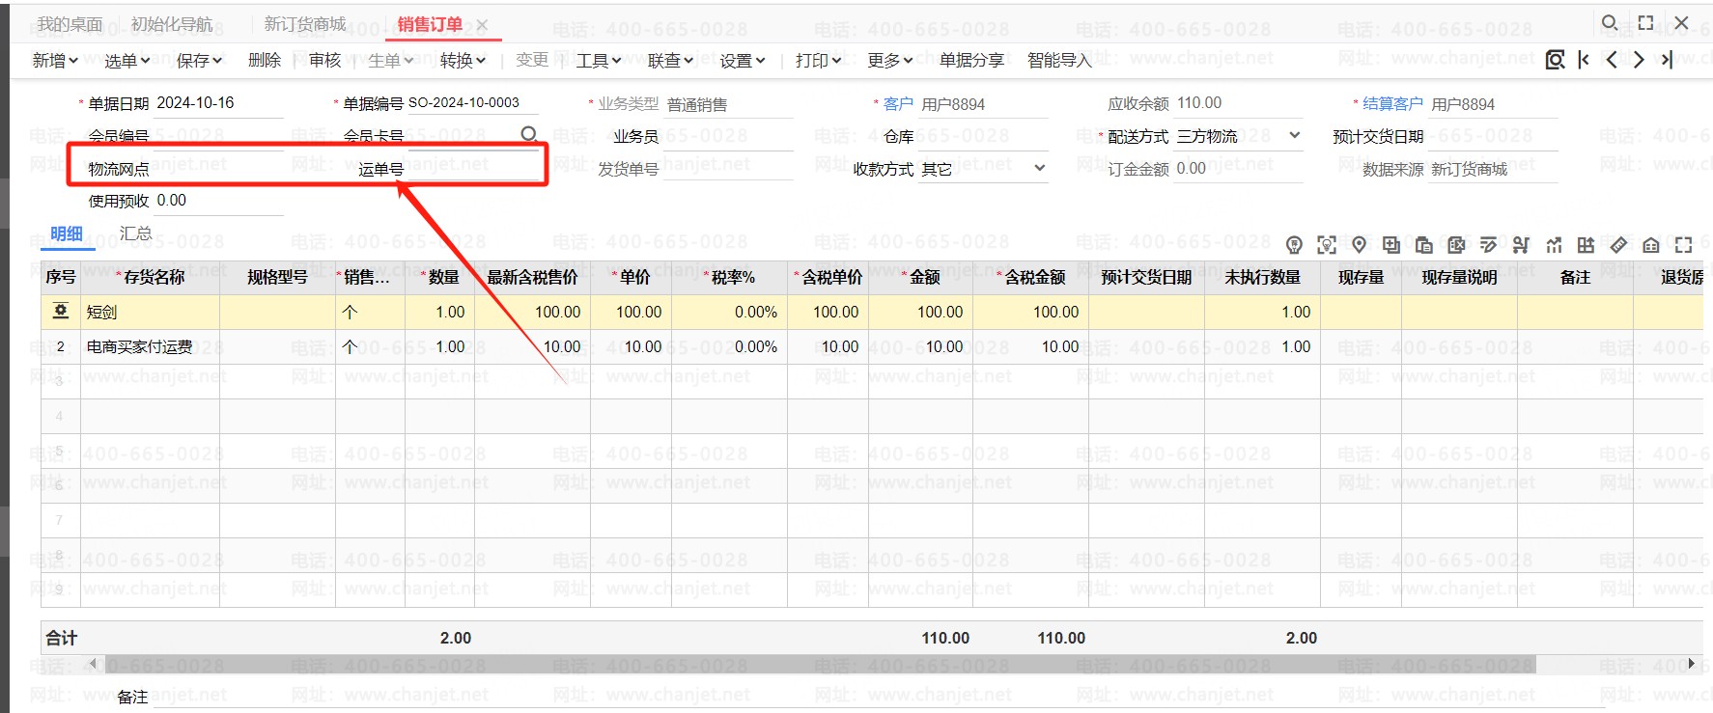Click the 单据分享 button
The image size is (1713, 713).
coord(971,61)
